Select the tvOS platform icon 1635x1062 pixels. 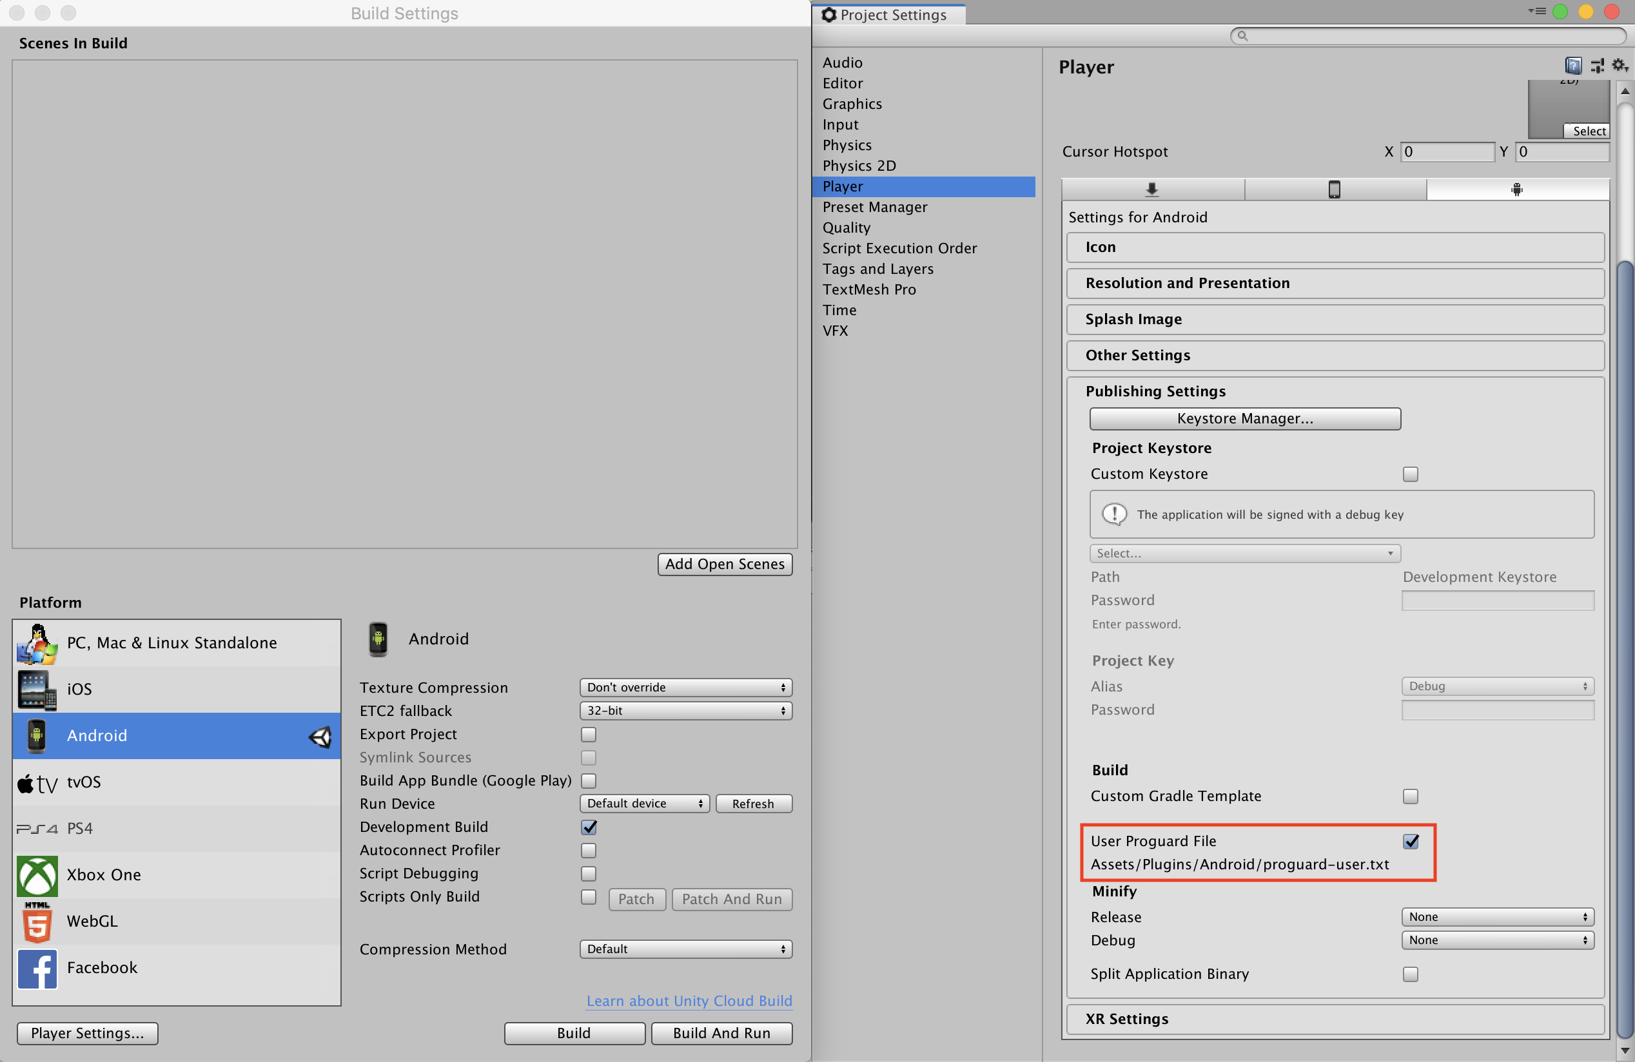(35, 781)
